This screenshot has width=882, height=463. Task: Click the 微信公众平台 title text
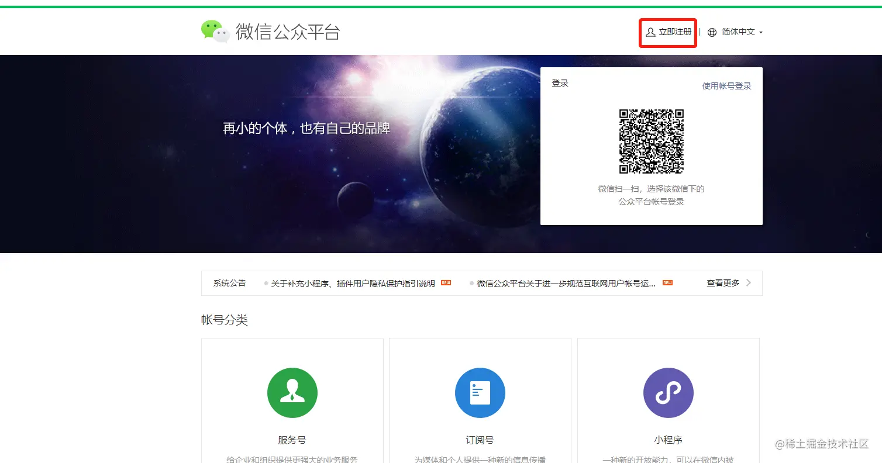coord(288,32)
